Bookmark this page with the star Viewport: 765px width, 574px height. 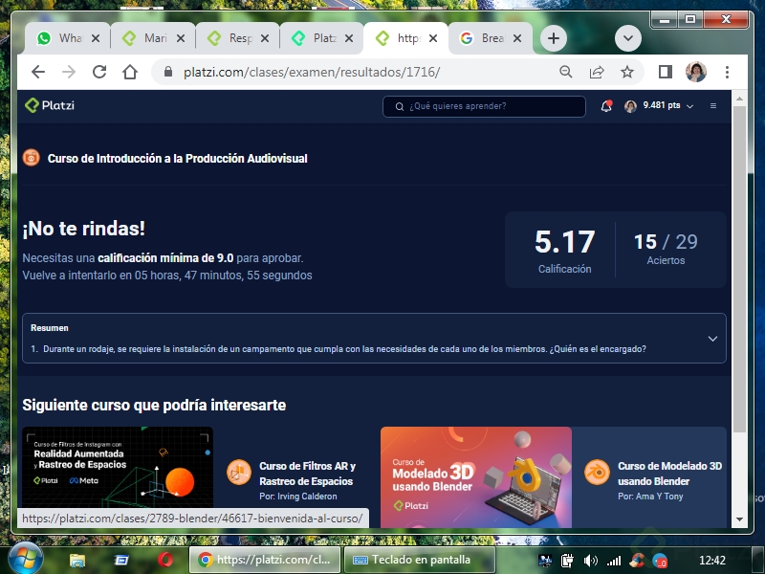pos(627,73)
